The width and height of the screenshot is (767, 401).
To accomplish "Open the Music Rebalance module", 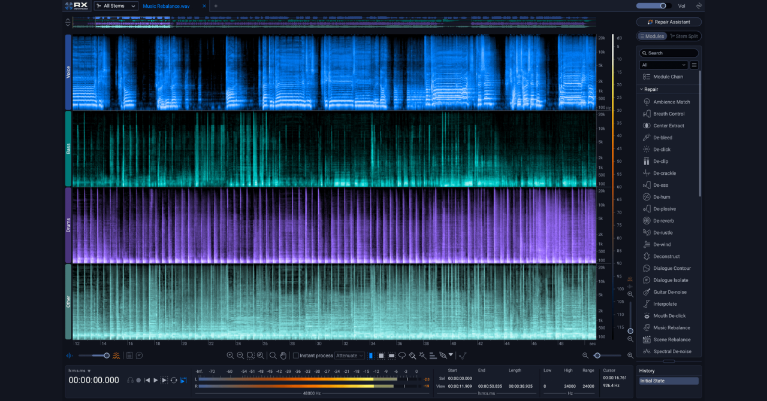I will 671,328.
